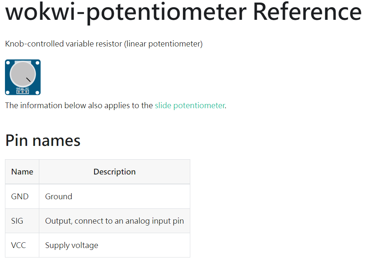The width and height of the screenshot is (379, 264).
Task: Click the potentiometer module image
Action: 23,77
